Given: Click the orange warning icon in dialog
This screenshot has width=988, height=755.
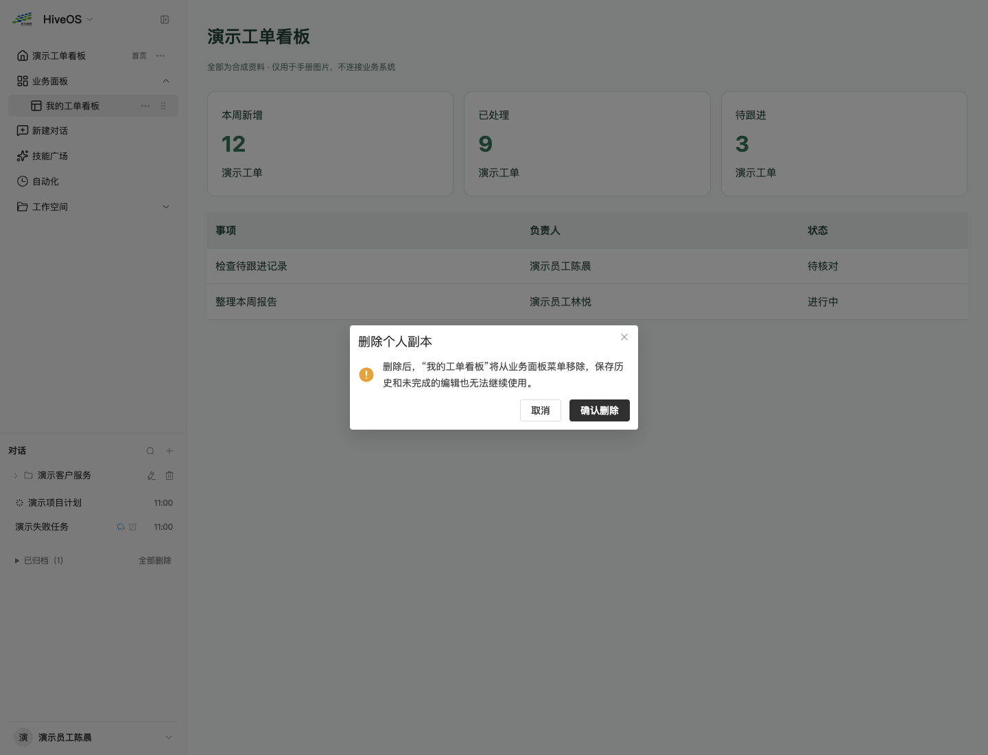Looking at the screenshot, I should [x=366, y=375].
